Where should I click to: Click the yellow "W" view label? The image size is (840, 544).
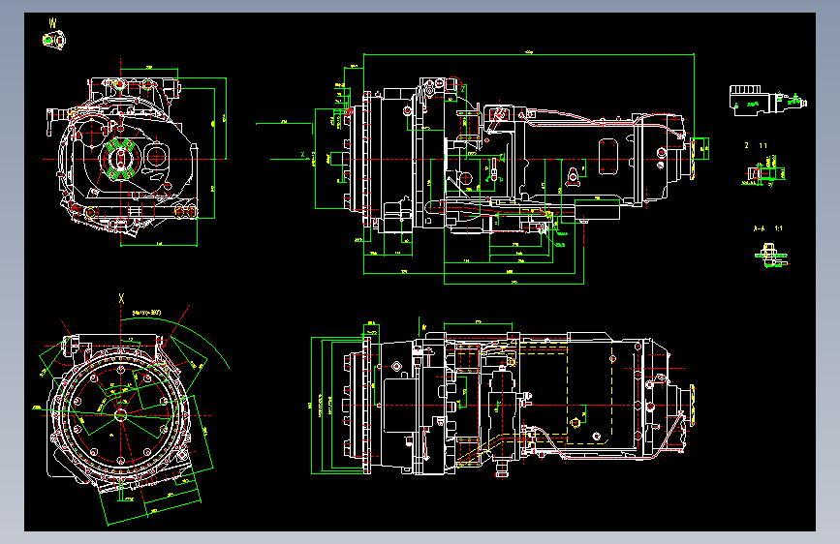point(52,23)
